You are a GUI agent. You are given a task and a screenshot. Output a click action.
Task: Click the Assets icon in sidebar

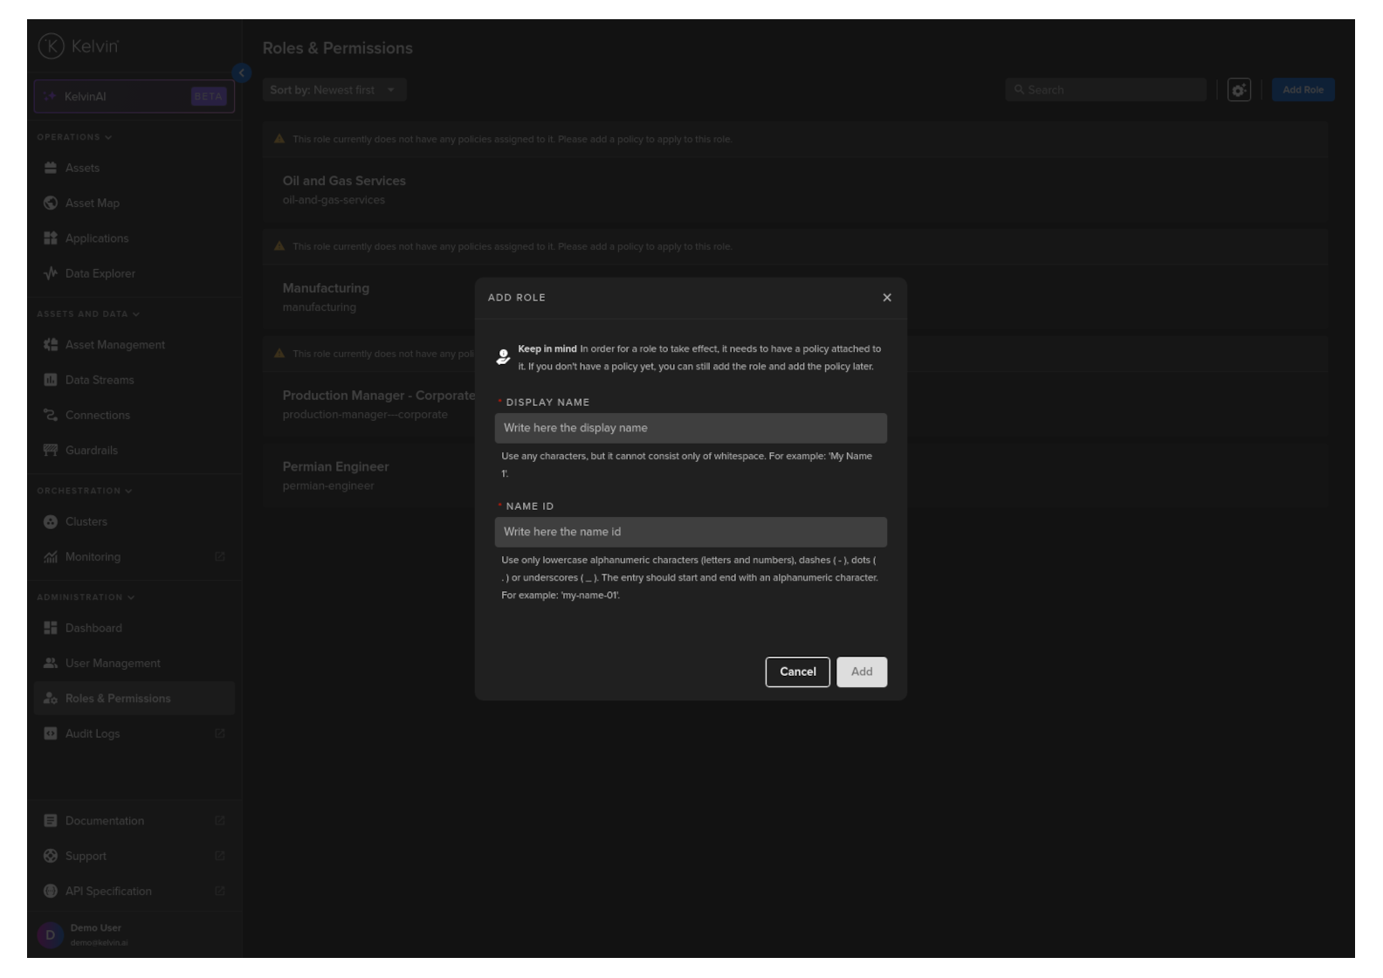[51, 168]
